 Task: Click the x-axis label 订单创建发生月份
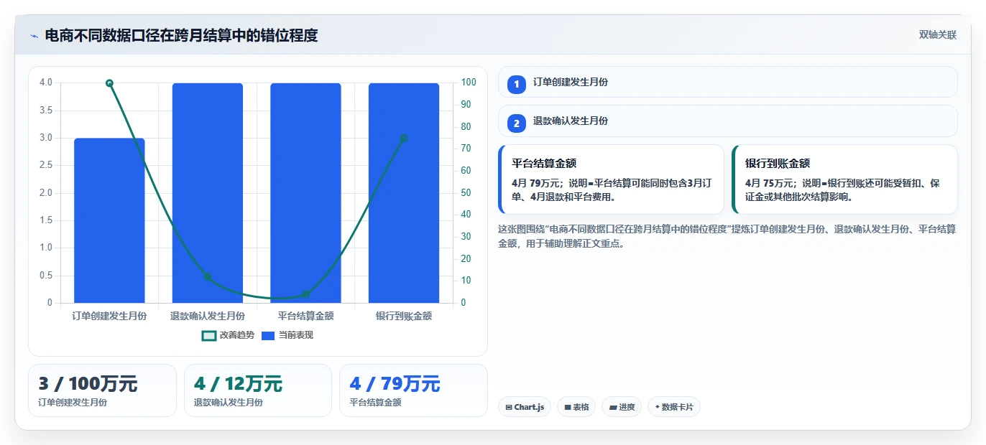[x=109, y=316]
